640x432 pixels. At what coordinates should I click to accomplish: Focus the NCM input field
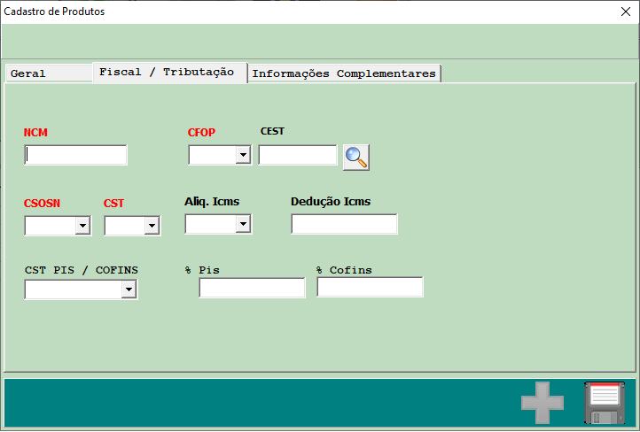click(x=76, y=155)
